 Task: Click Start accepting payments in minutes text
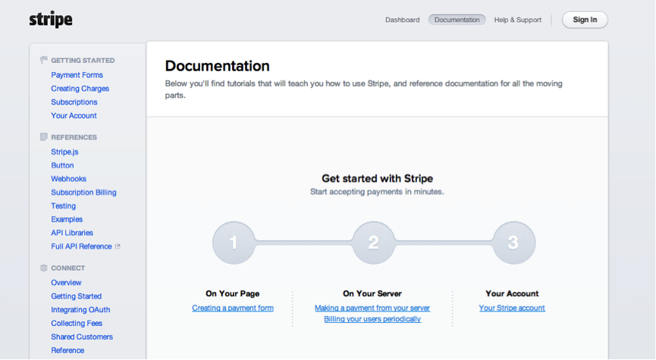point(377,192)
